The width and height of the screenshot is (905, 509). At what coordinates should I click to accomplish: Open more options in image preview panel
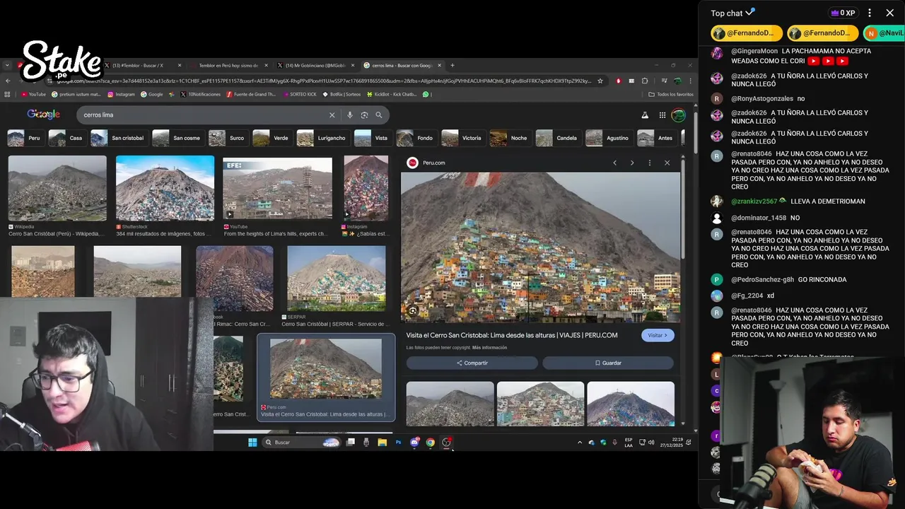pyautogui.click(x=650, y=163)
